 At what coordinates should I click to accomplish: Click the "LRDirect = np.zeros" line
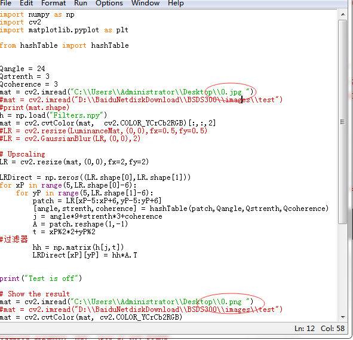click(95, 177)
